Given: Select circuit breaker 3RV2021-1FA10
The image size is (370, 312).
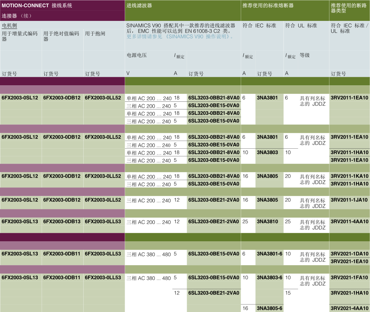Looking at the screenshot, I should (x=349, y=278).
